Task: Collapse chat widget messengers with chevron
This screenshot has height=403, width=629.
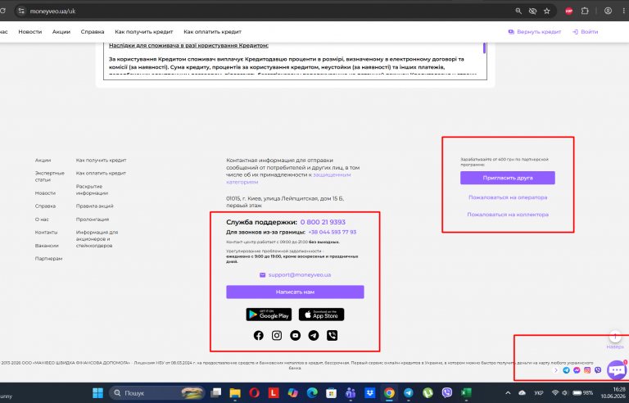Action: (x=556, y=370)
